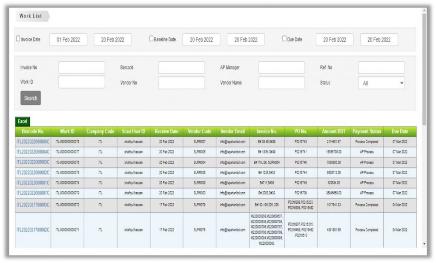
Task: Click the Search button
Action: click(30, 98)
